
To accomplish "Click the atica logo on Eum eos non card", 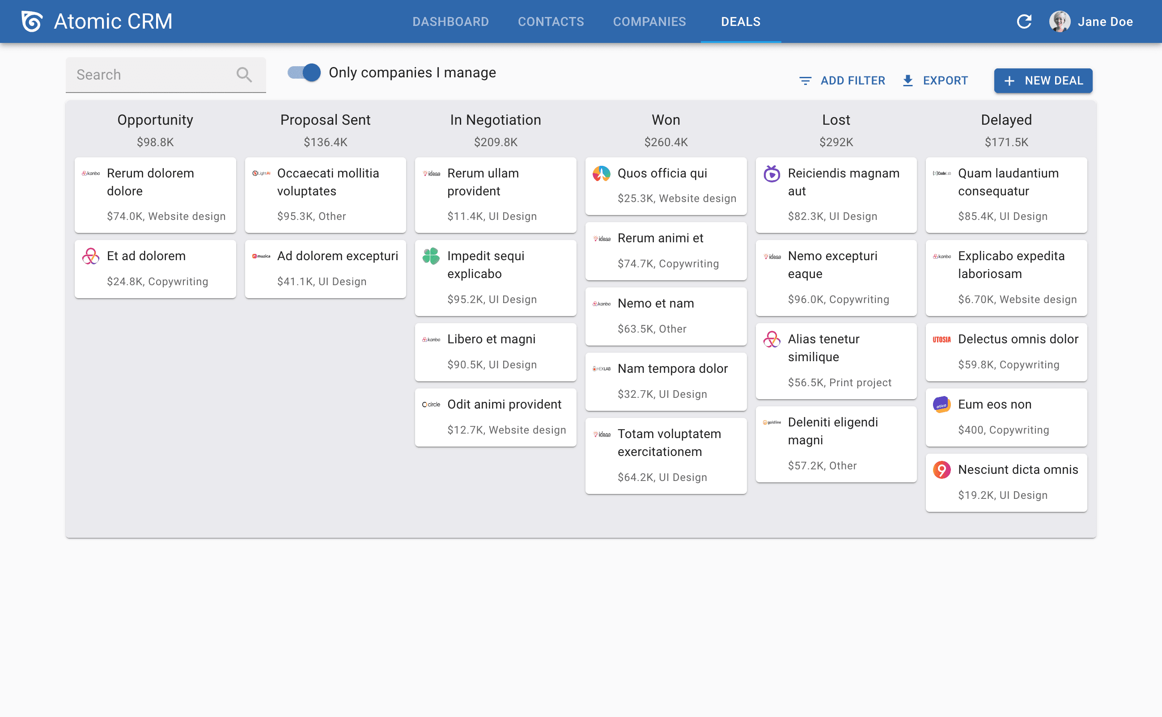I will click(x=942, y=405).
